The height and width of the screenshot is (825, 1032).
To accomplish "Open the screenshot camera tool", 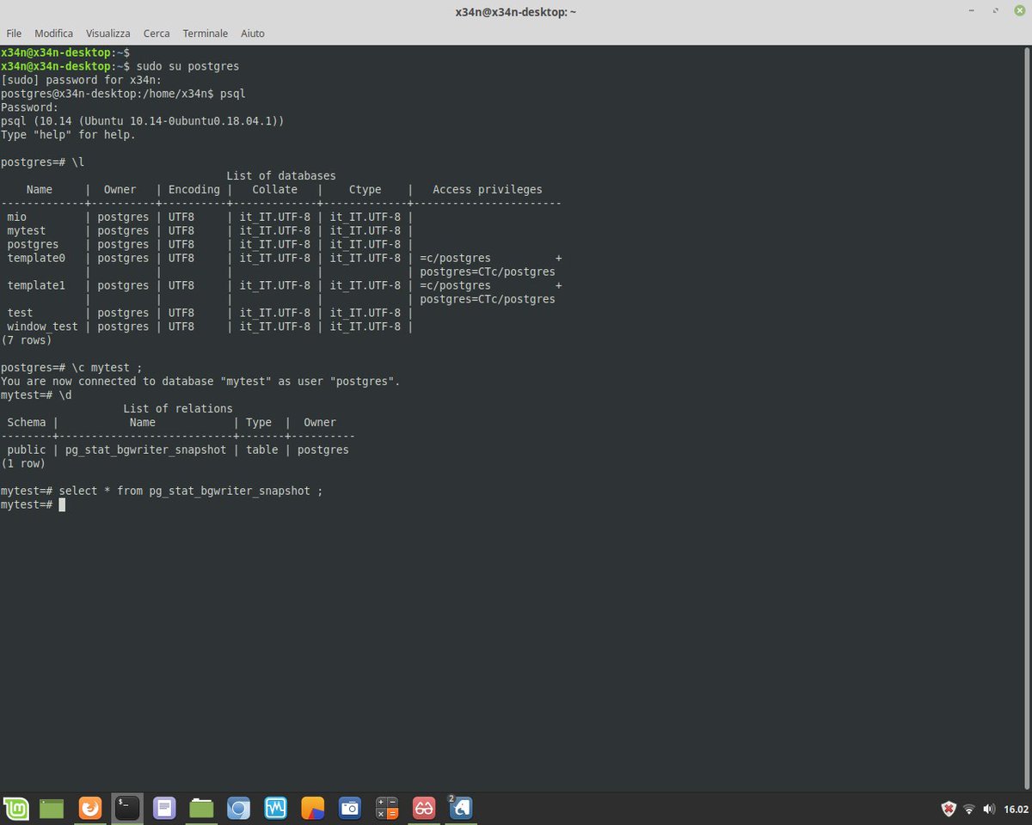I will click(x=349, y=808).
